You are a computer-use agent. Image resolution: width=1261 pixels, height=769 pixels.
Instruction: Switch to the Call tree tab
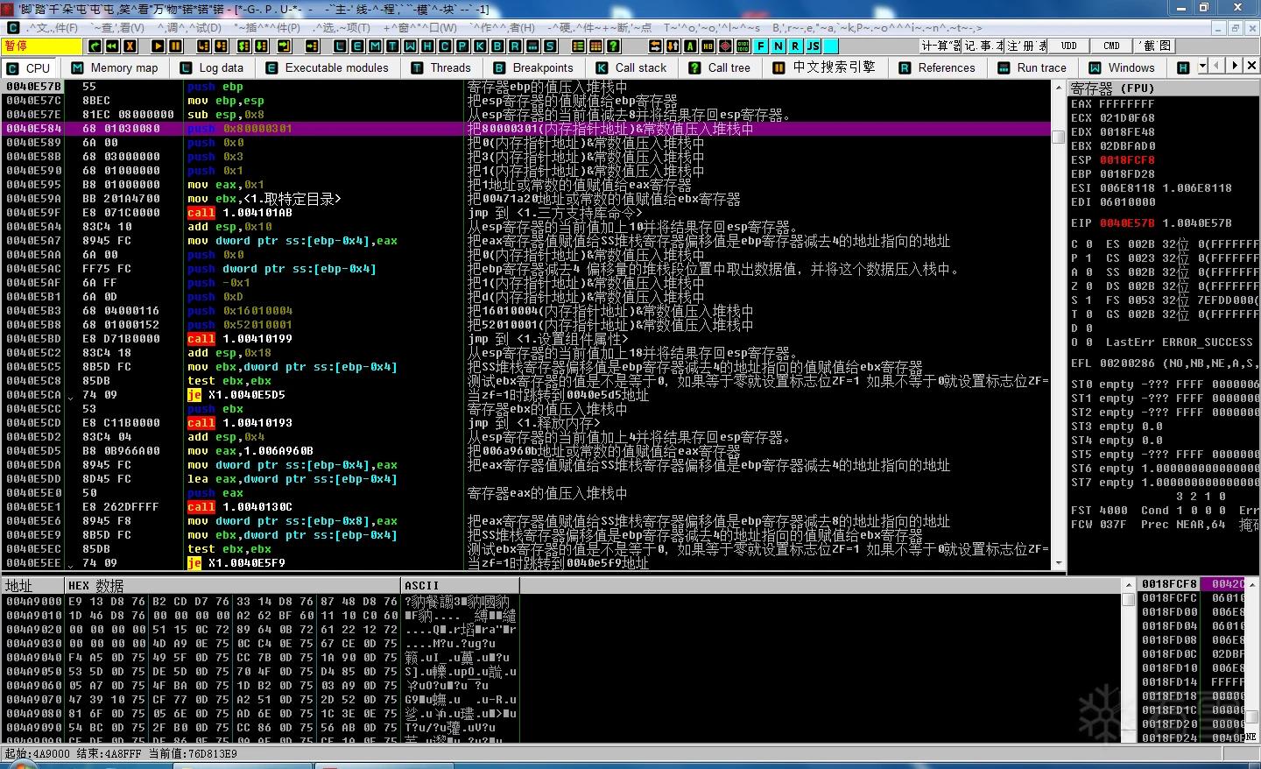[720, 67]
